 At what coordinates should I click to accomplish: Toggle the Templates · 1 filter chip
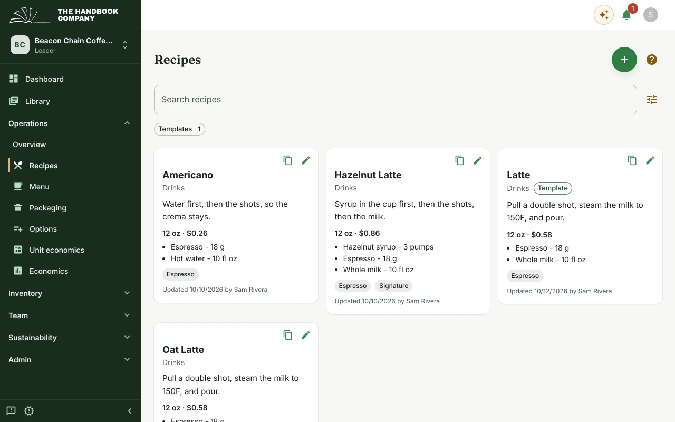(179, 129)
